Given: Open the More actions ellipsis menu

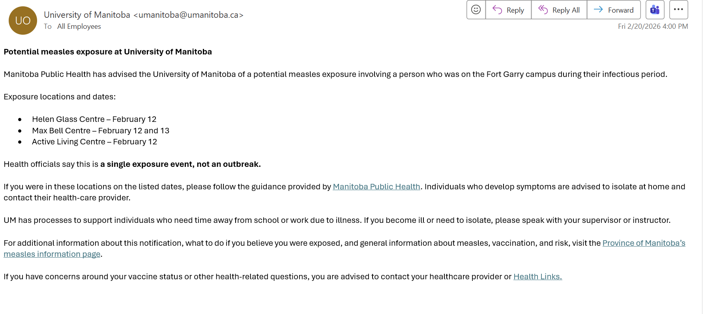Looking at the screenshot, I should tap(678, 10).
